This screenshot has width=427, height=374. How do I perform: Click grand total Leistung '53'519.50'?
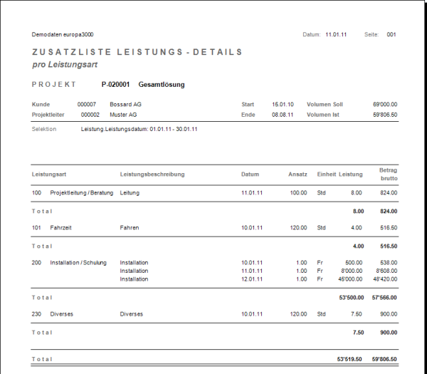click(x=349, y=359)
